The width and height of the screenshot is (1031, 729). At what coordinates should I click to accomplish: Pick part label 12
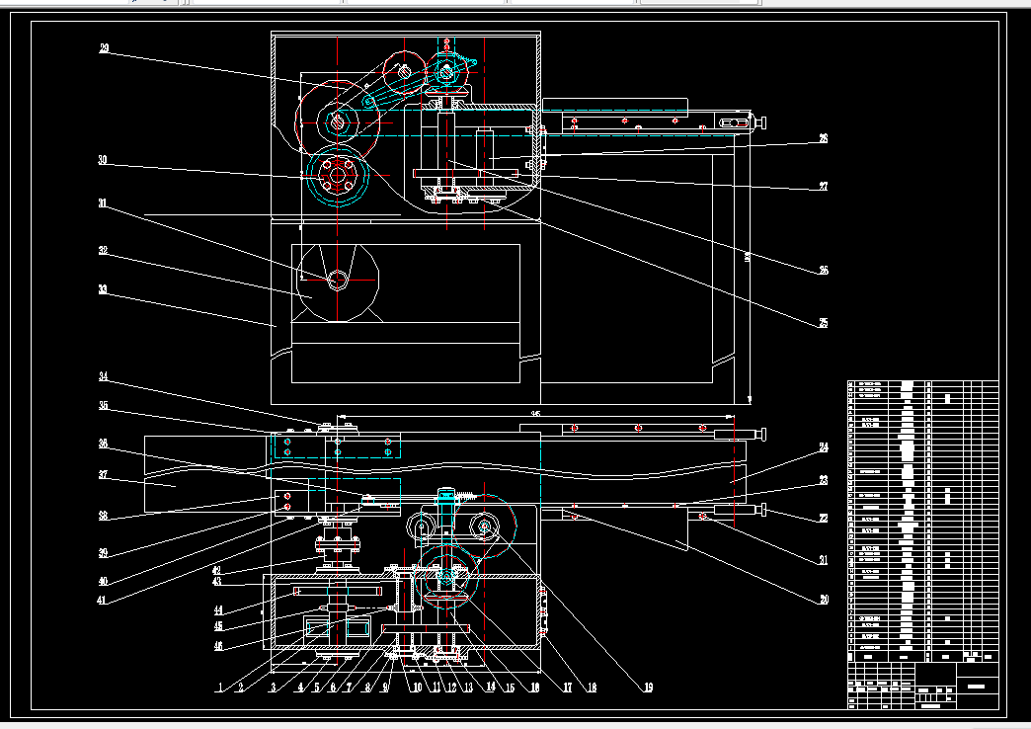pyautogui.click(x=451, y=688)
